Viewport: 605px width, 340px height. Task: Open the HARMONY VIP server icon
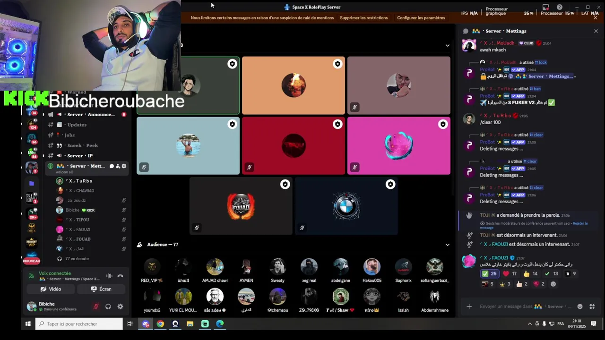coord(32,243)
